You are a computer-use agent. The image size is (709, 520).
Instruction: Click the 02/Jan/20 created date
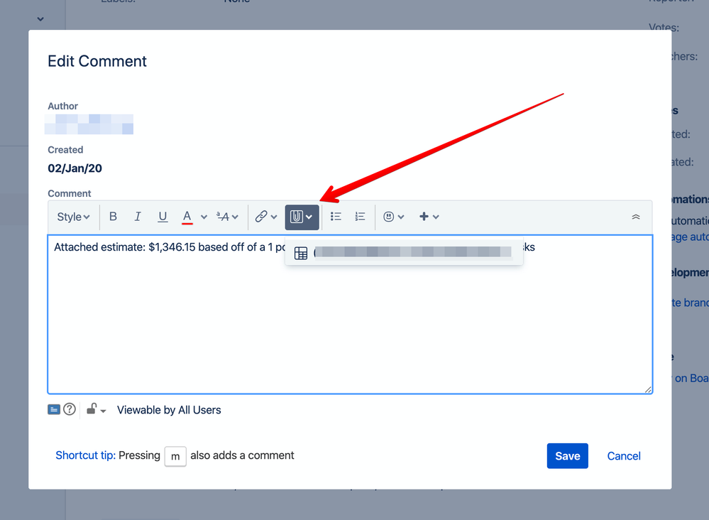75,168
